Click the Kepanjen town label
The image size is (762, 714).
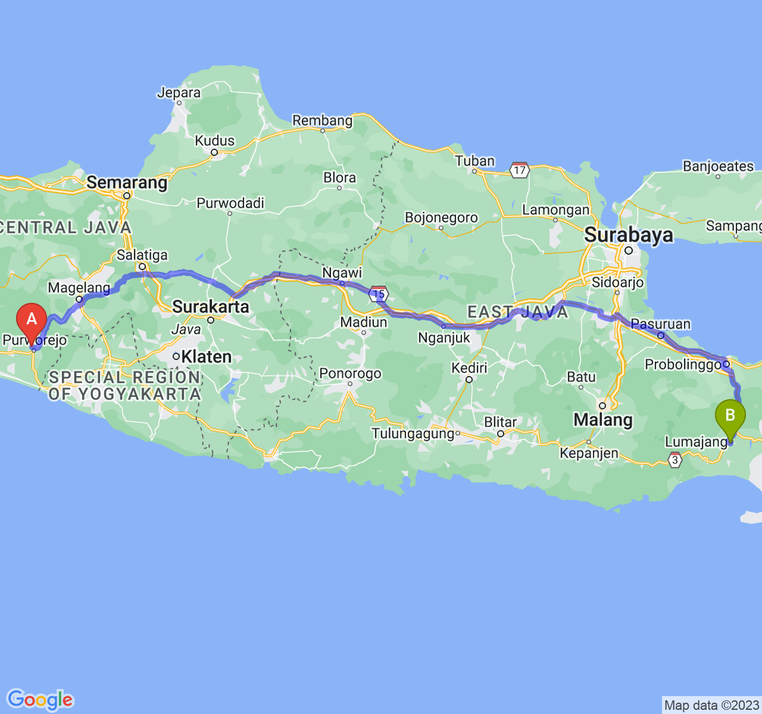coord(589,453)
